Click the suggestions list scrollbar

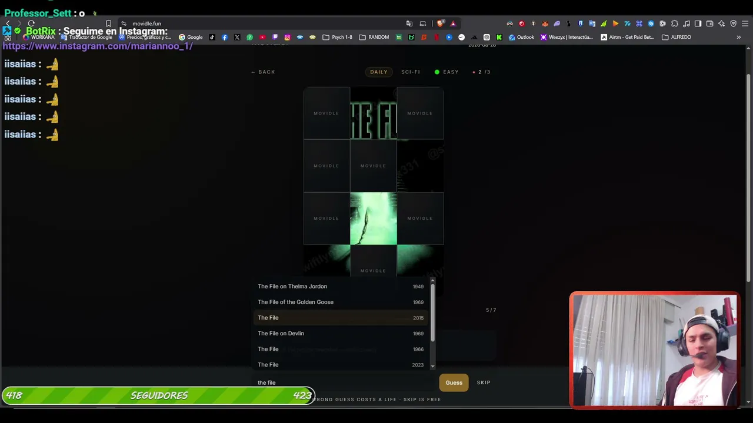(433, 313)
